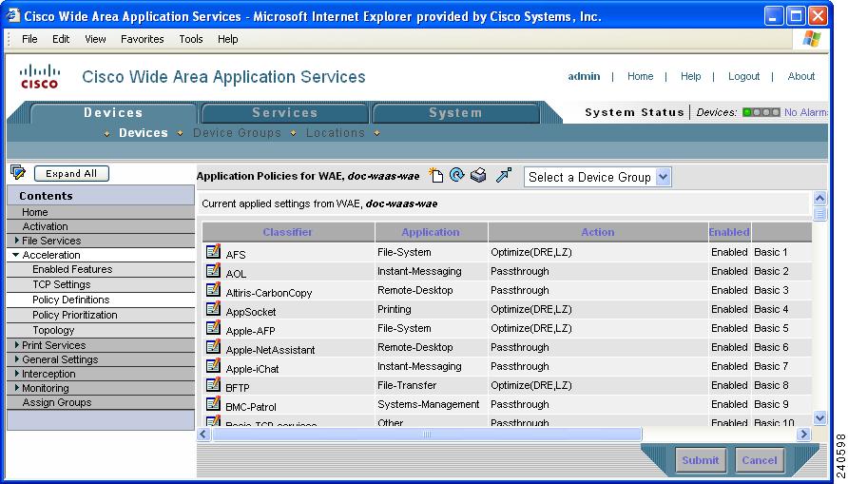This screenshot has width=848, height=484.
Task: Expand the Monitoring section
Action: pyautogui.click(x=17, y=387)
